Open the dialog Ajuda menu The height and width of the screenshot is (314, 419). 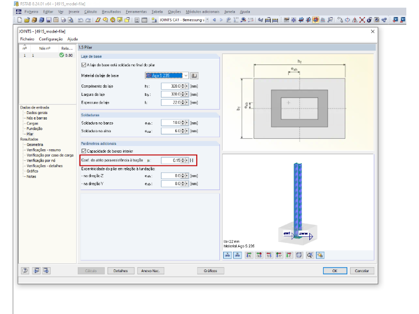[x=72, y=39]
